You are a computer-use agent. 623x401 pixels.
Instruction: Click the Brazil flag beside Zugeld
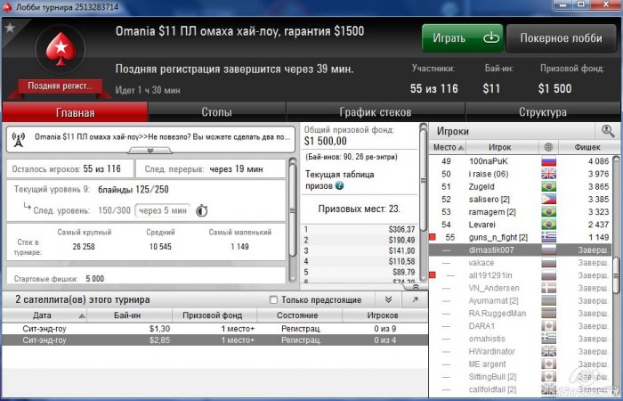tap(549, 186)
